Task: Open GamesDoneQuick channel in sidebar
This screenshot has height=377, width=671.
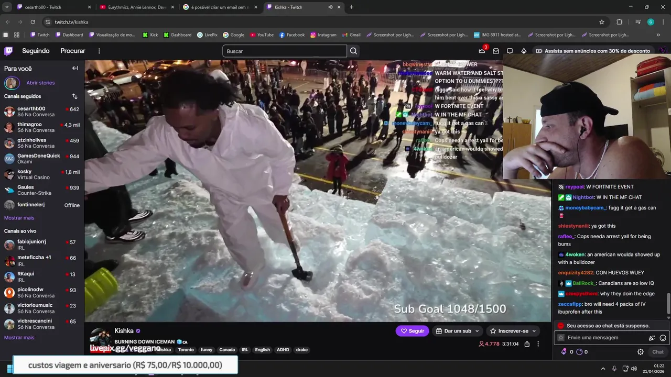Action: pyautogui.click(x=42, y=159)
